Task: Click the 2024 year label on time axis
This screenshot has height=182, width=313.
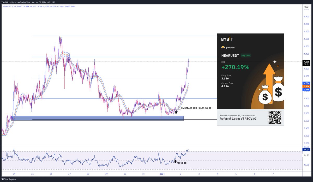Action: click(162, 174)
